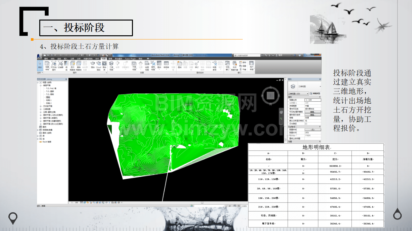Collapse 楼层平面 node in project browser
412x231 pixels.
tap(41, 85)
